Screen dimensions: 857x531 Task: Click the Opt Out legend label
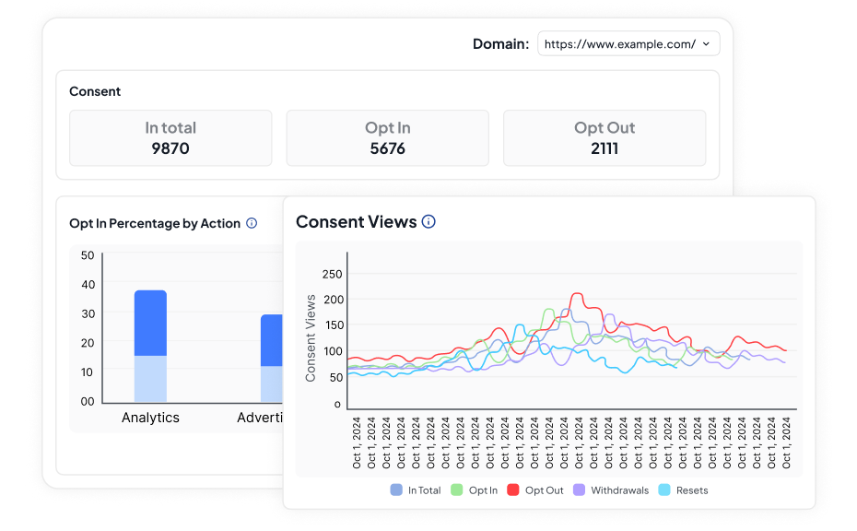coord(545,490)
